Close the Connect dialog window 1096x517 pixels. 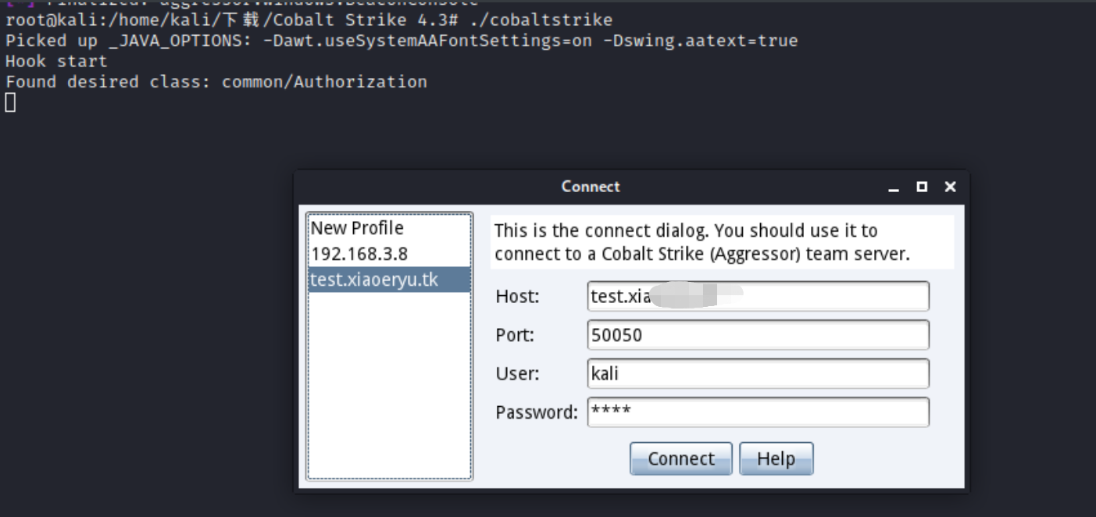point(950,187)
